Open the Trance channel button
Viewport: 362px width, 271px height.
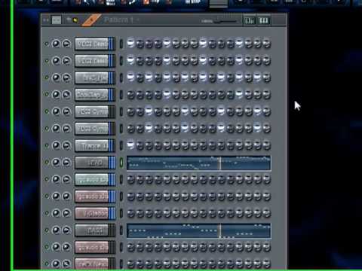(92, 145)
